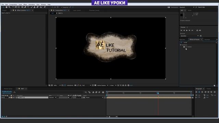Select the Unified Camera tool
Screen dimensions: 219x123
tap(16, 7)
